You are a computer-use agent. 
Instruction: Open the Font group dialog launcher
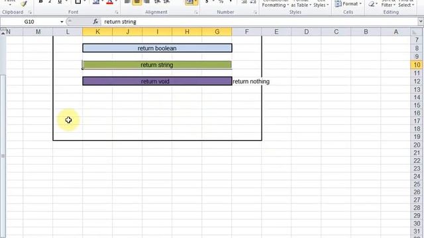point(117,13)
